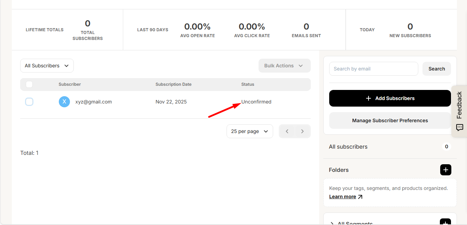Open the Feedback chat icon
Image resolution: width=467 pixels, height=225 pixels.
(460, 127)
